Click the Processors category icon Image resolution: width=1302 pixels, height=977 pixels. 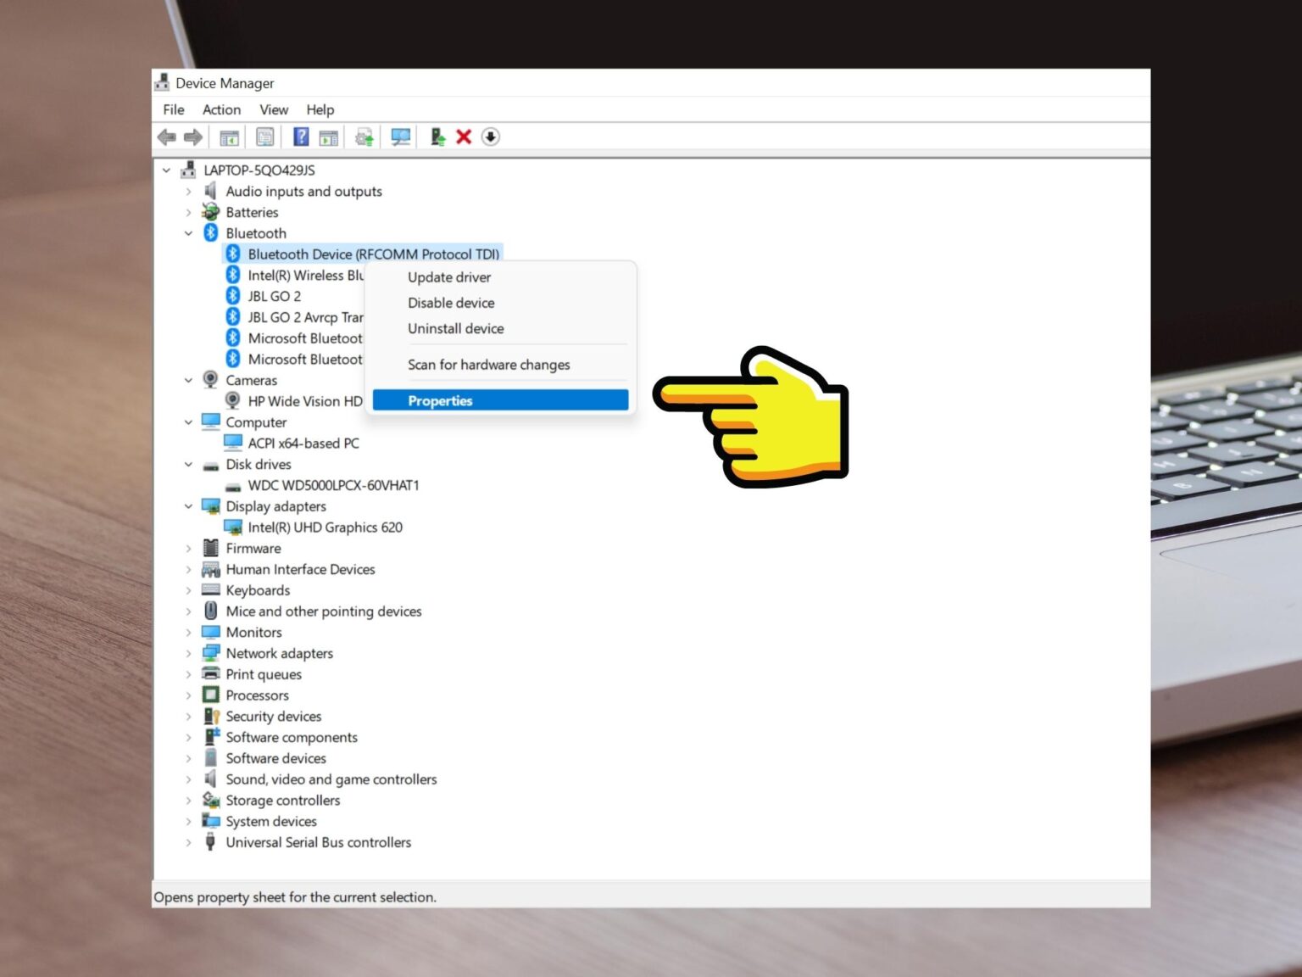click(x=211, y=695)
